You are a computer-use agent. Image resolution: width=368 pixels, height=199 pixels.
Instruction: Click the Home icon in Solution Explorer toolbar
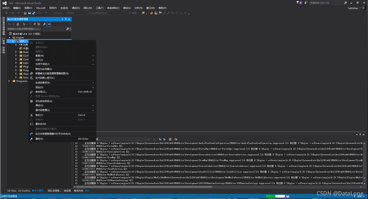point(18,24)
